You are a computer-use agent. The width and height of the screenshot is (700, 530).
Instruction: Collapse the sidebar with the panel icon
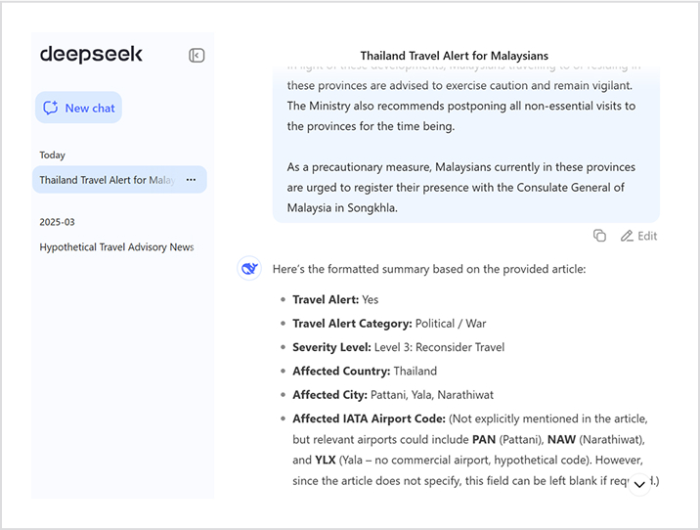tap(197, 56)
